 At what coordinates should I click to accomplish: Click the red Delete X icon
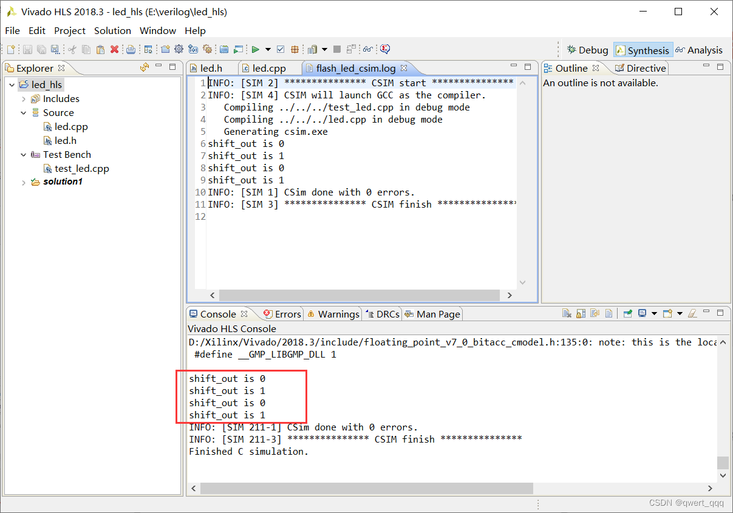coord(114,49)
